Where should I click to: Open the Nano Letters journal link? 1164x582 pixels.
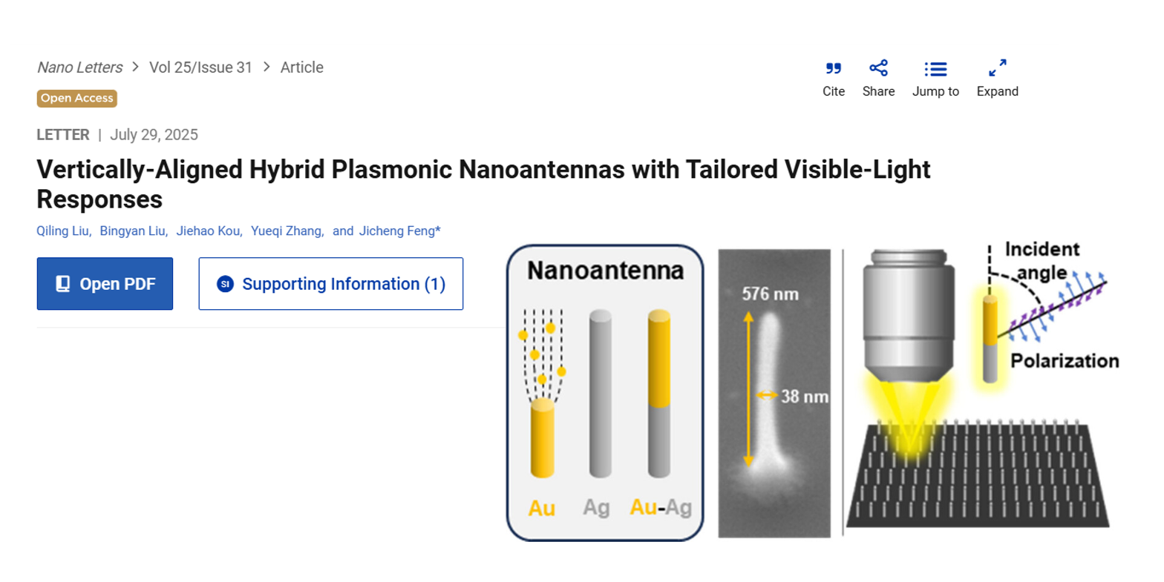[x=80, y=67]
